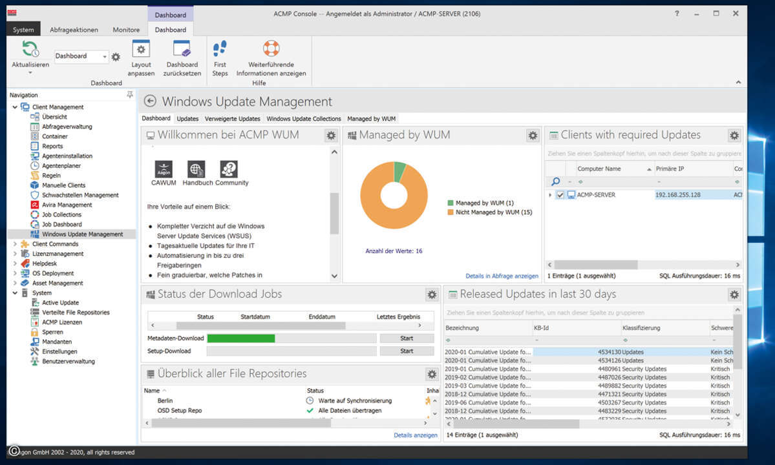Expand the Helpdesk tree node
Viewport: 775px width, 465px height.
click(15, 263)
